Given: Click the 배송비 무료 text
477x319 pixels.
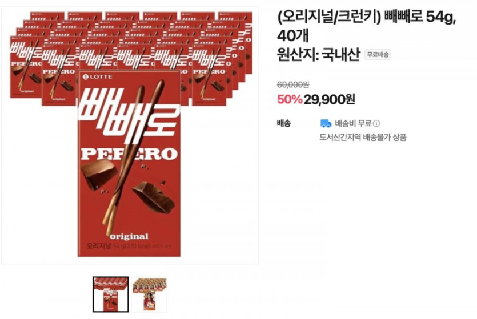Looking at the screenshot, I should [354, 123].
